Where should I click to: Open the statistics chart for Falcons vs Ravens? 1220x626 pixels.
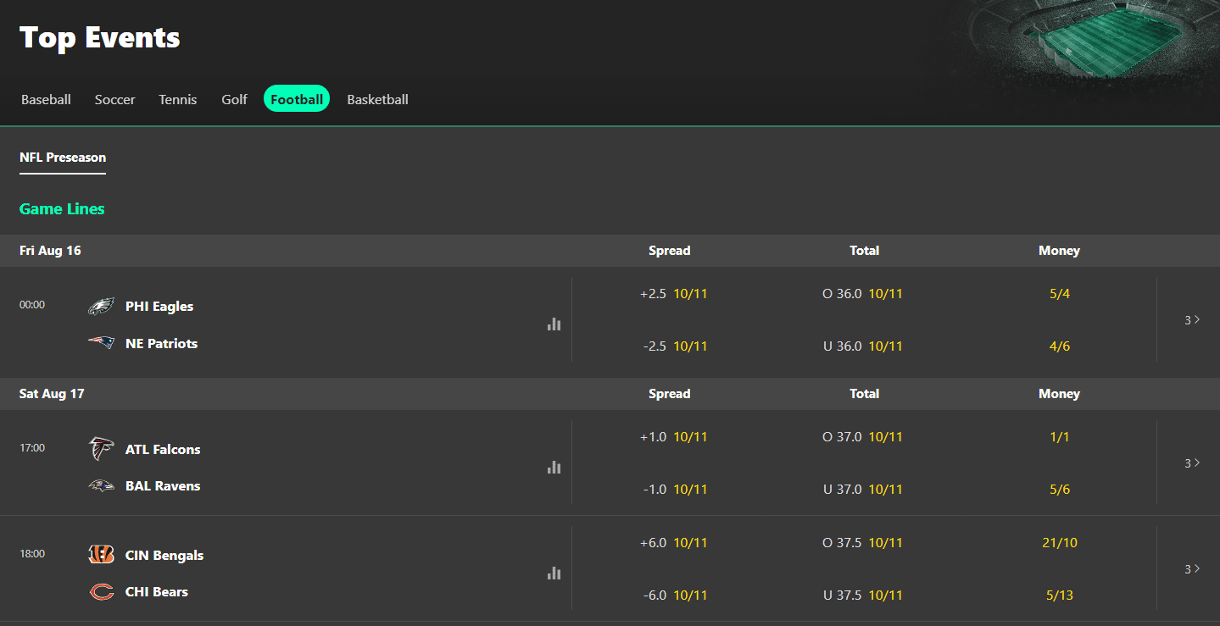pos(554,467)
